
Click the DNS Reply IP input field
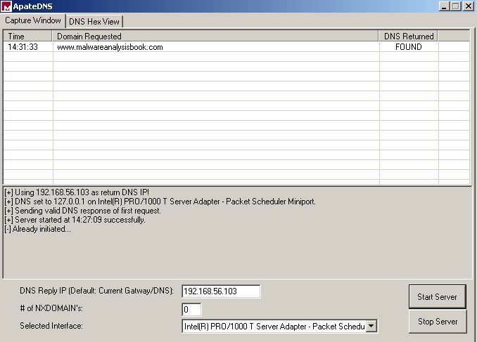(x=221, y=291)
